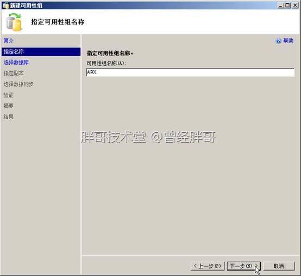This screenshot has width=301, height=276.
Task: Minimize the 新建可用性组 window
Action: pyautogui.click(x=280, y=5)
